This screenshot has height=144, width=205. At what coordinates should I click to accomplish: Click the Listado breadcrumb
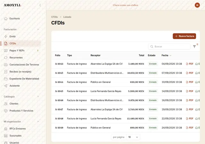click(x=67, y=17)
